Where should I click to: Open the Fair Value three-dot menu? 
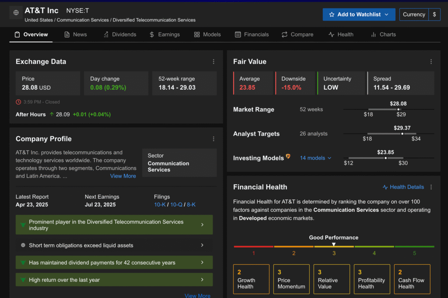(431, 62)
